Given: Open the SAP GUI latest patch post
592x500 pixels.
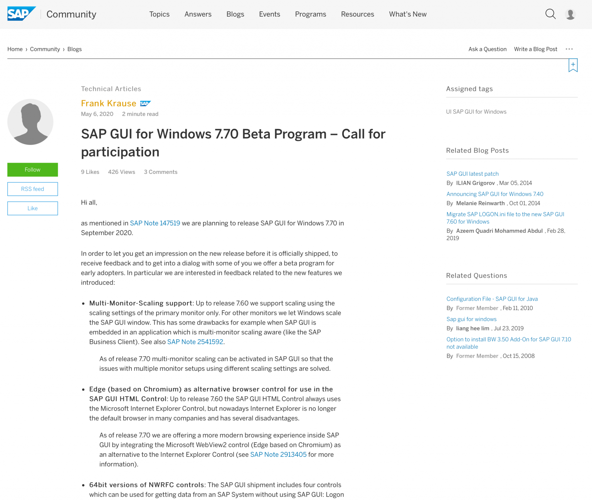Looking at the screenshot, I should coord(472,174).
